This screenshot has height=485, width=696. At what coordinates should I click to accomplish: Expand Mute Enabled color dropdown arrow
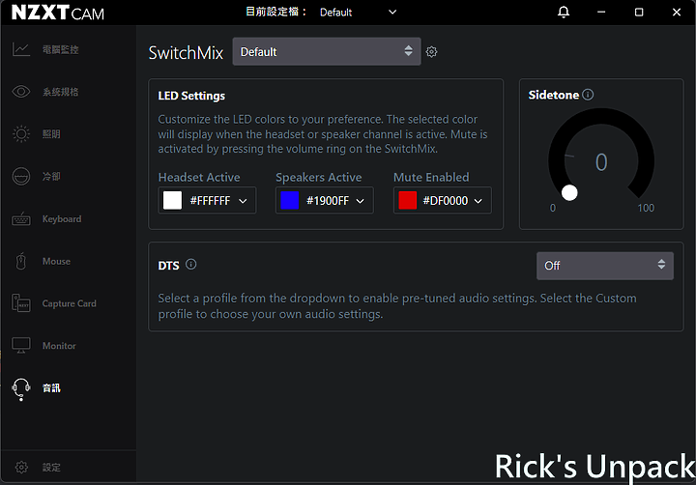478,201
